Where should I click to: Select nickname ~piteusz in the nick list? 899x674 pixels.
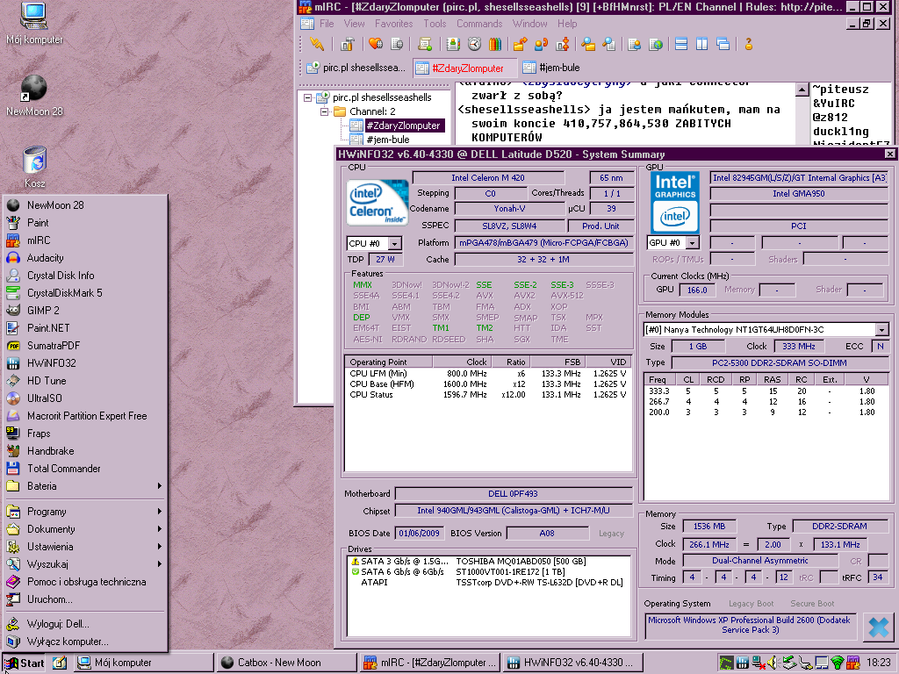[x=840, y=90]
